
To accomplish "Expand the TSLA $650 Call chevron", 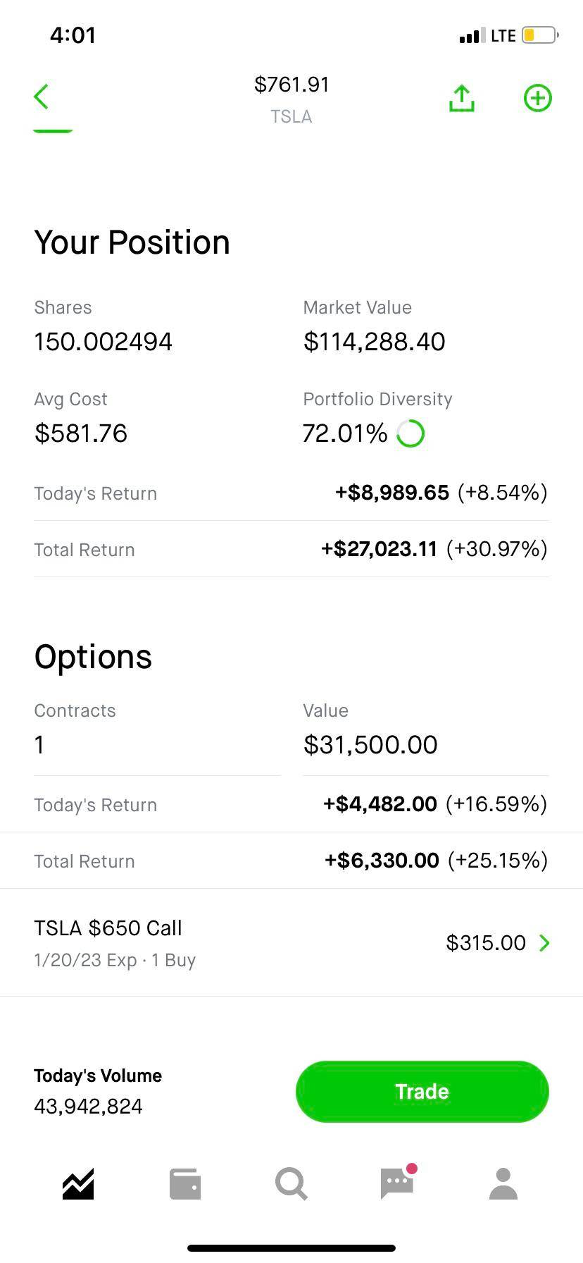I will [544, 943].
